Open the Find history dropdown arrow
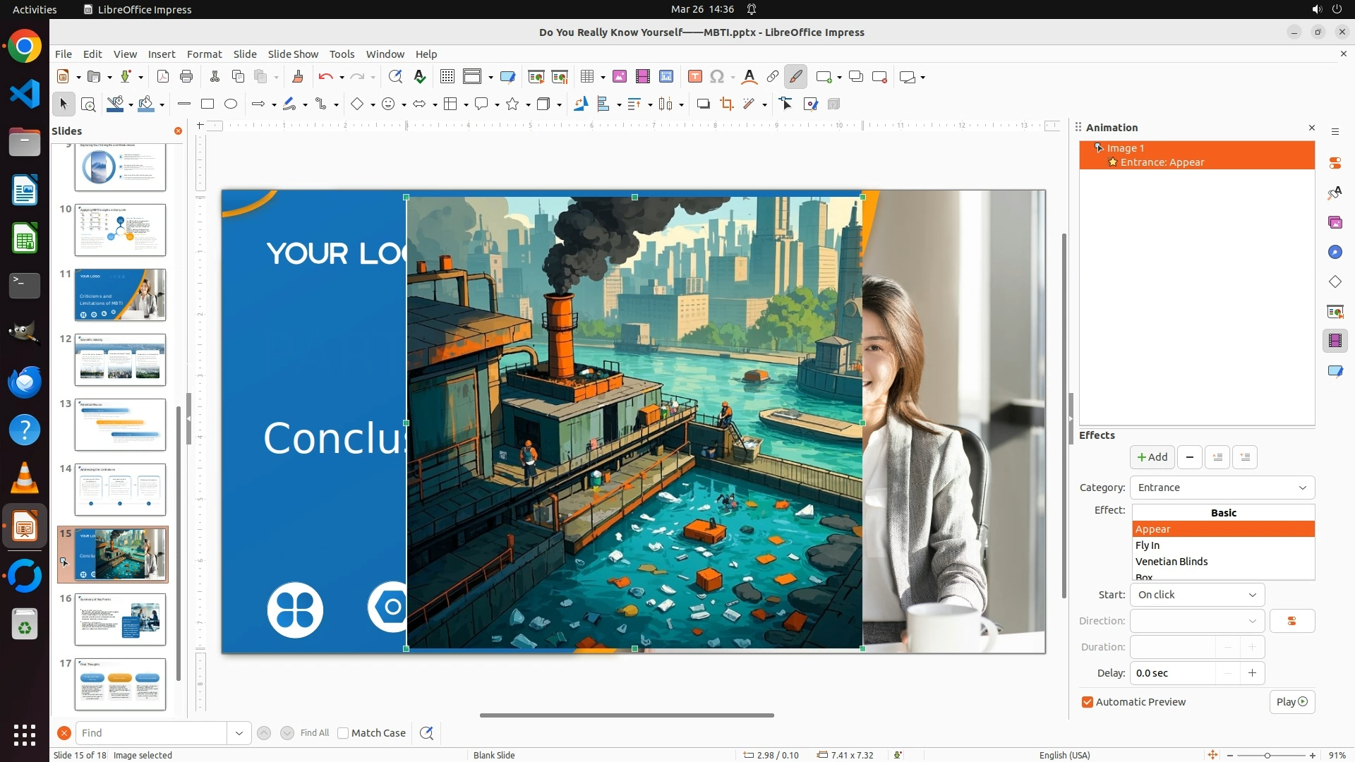This screenshot has width=1355, height=762. (x=239, y=733)
